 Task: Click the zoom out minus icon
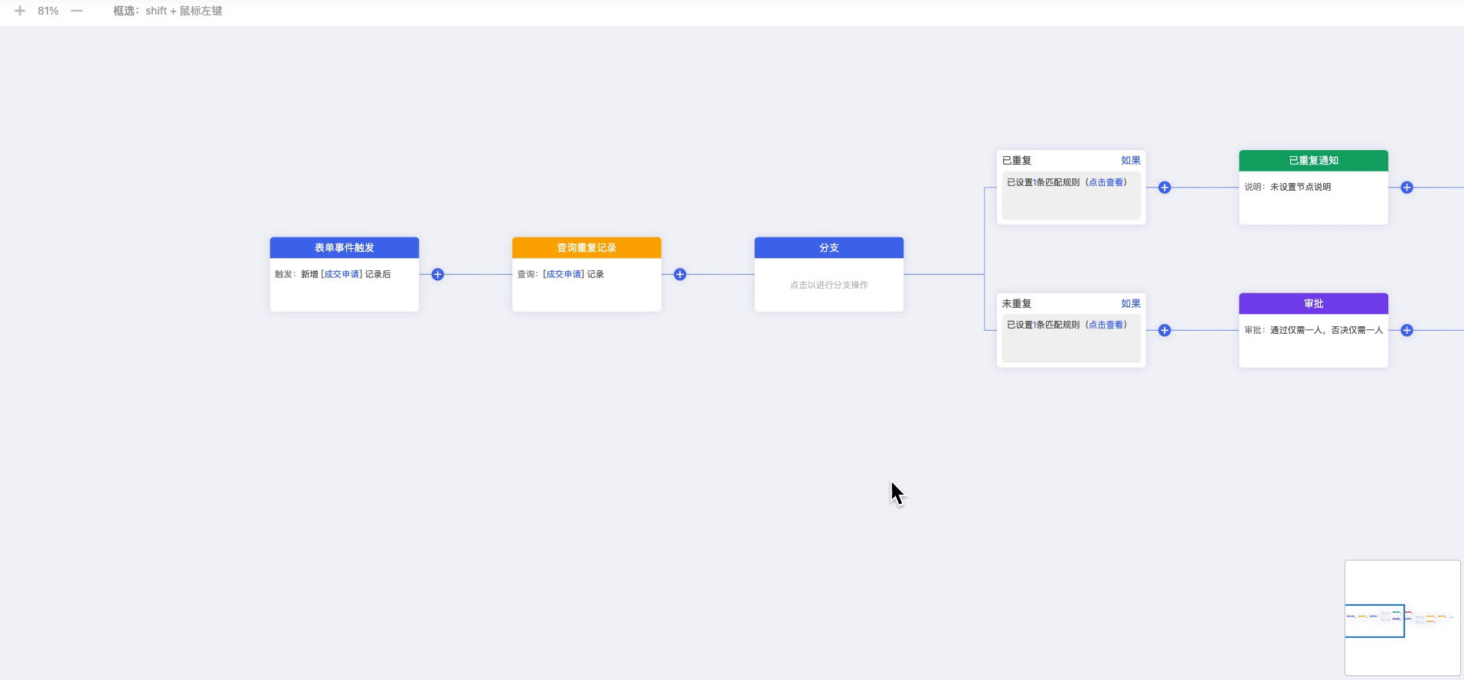click(77, 11)
